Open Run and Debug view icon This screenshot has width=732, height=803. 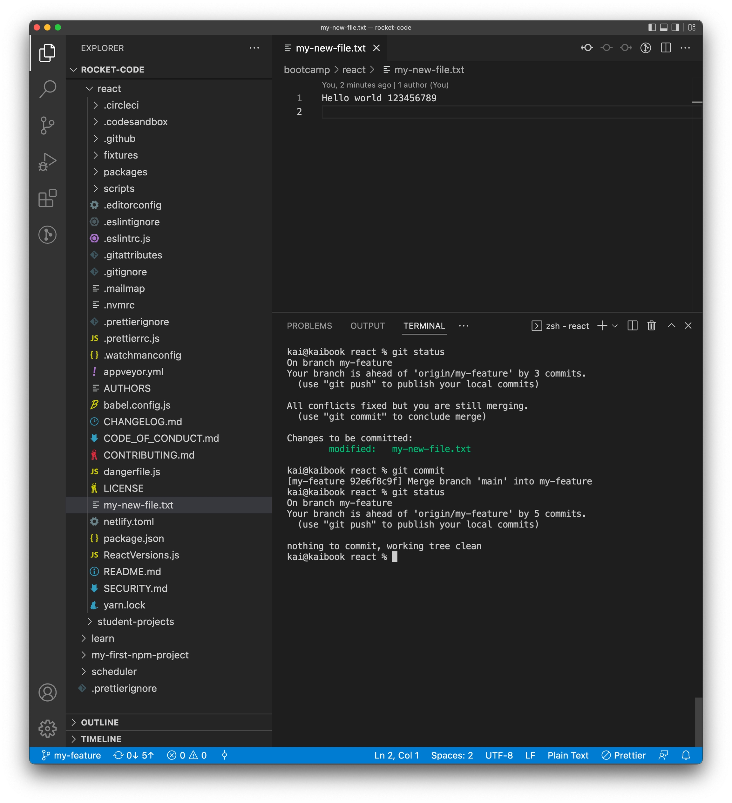47,162
